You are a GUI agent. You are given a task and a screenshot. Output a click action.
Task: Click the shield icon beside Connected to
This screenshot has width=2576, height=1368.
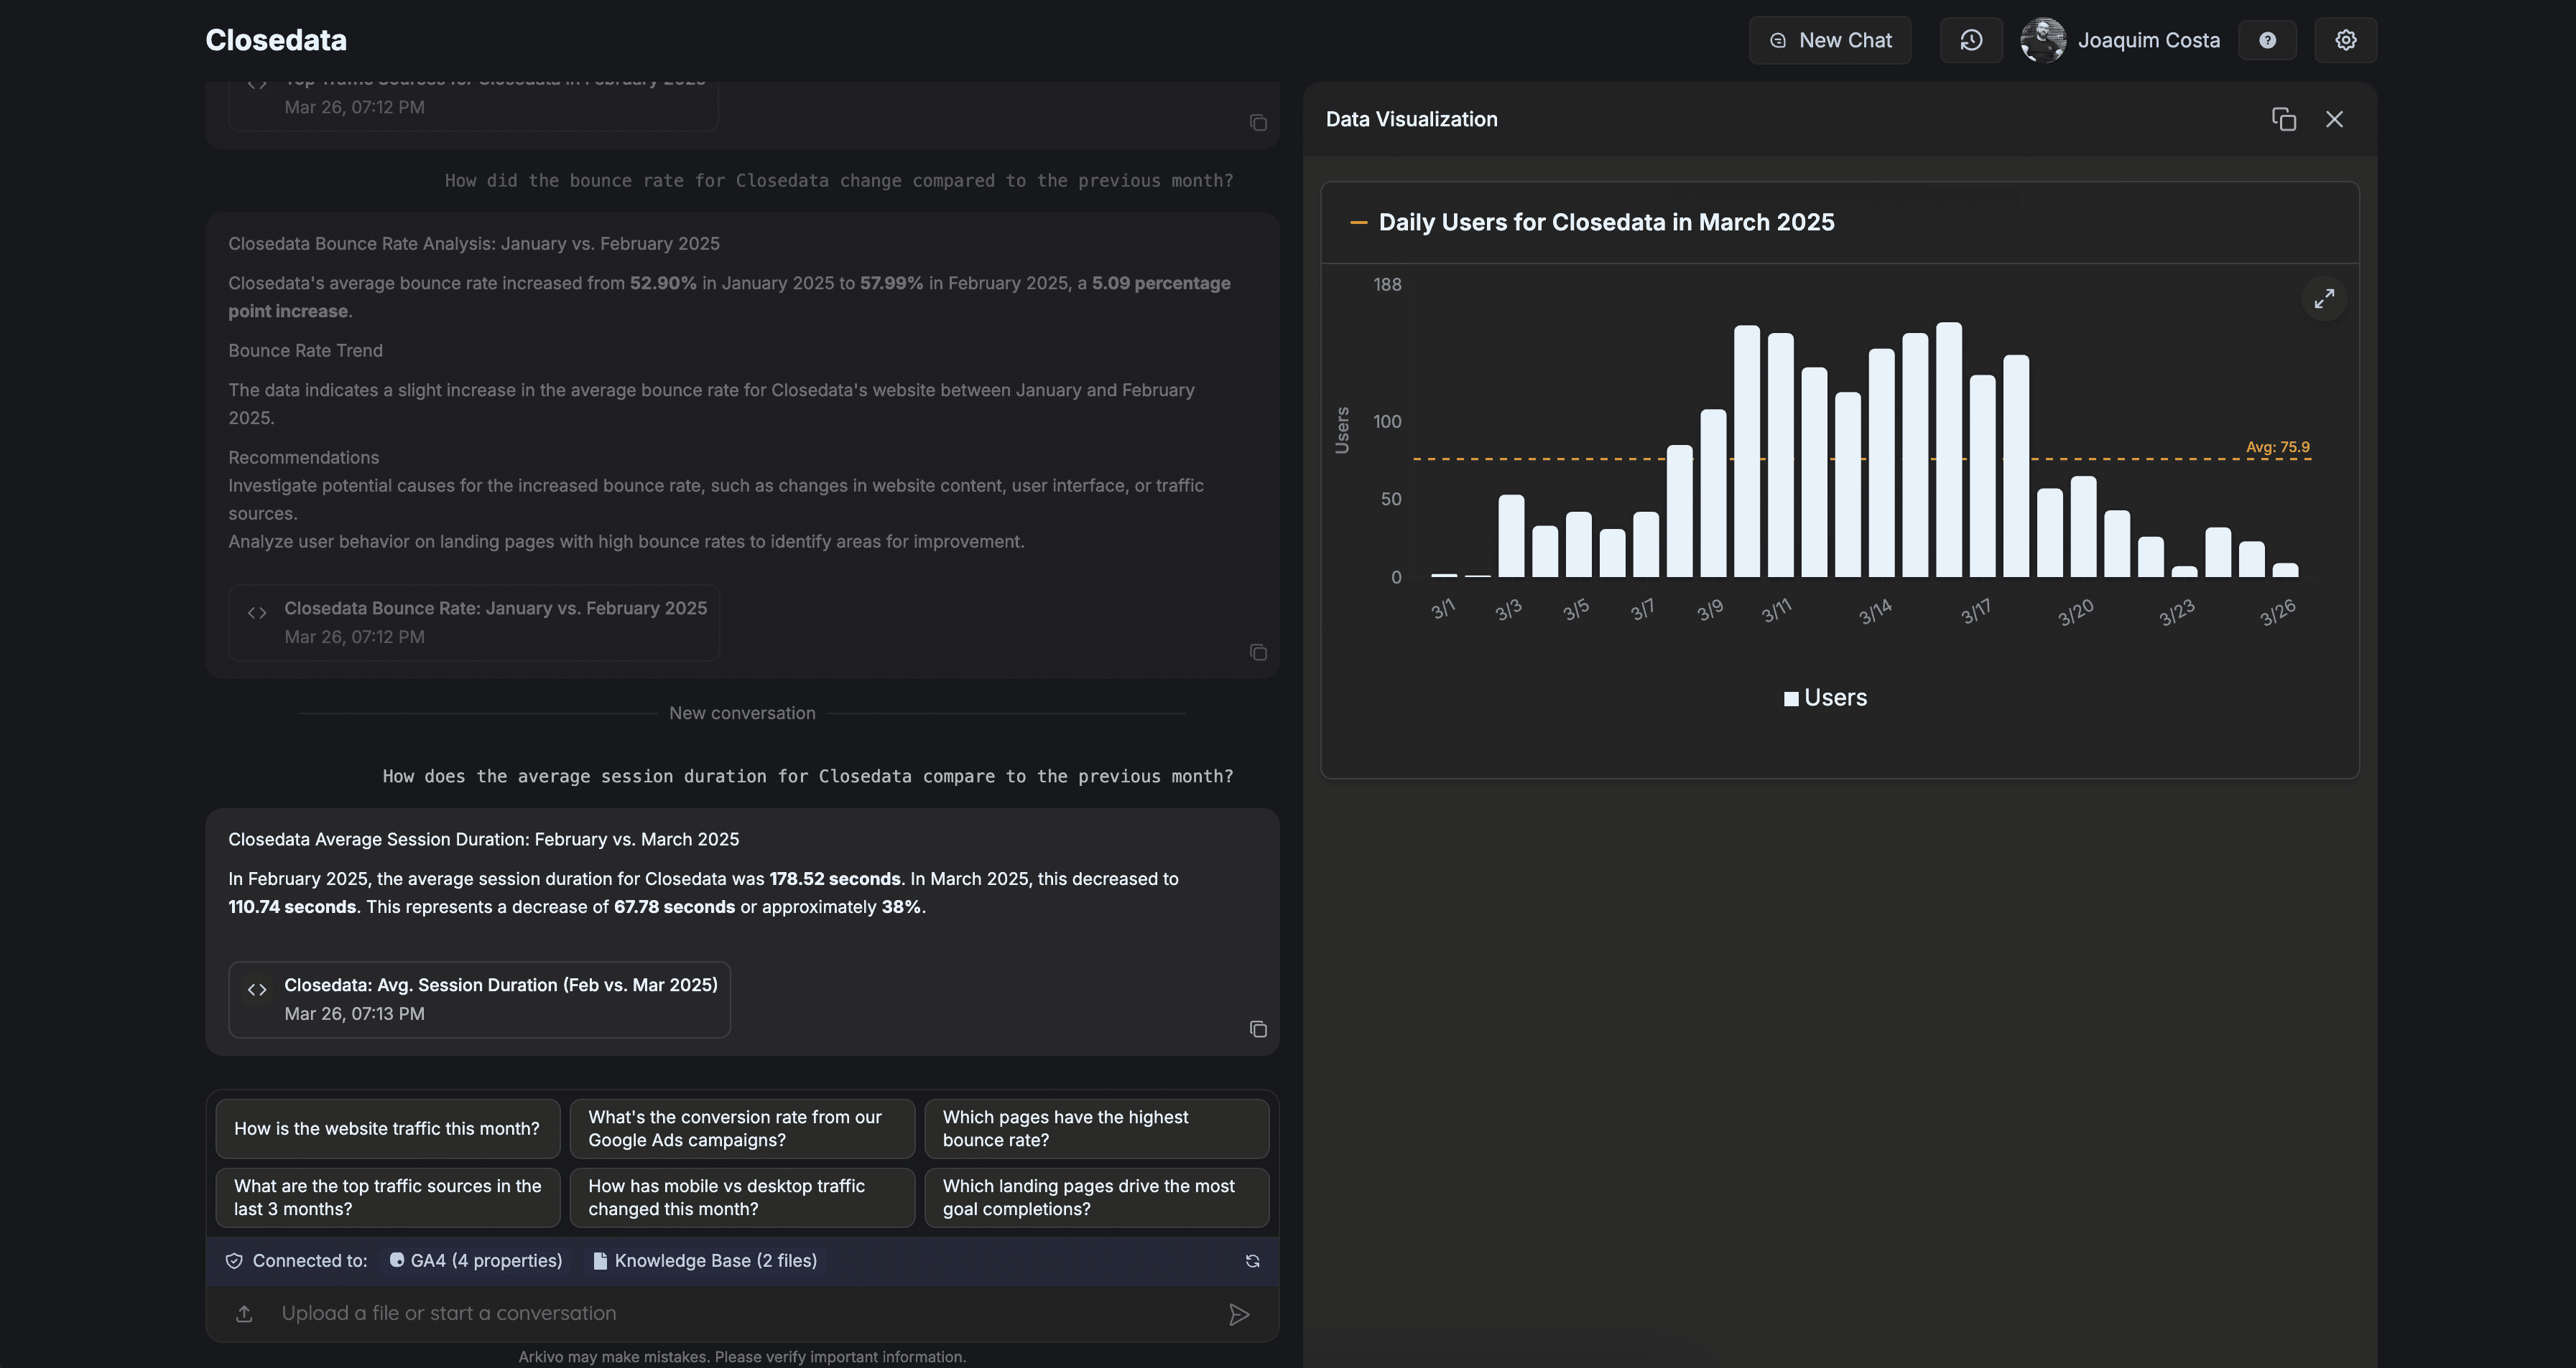[x=234, y=1261]
